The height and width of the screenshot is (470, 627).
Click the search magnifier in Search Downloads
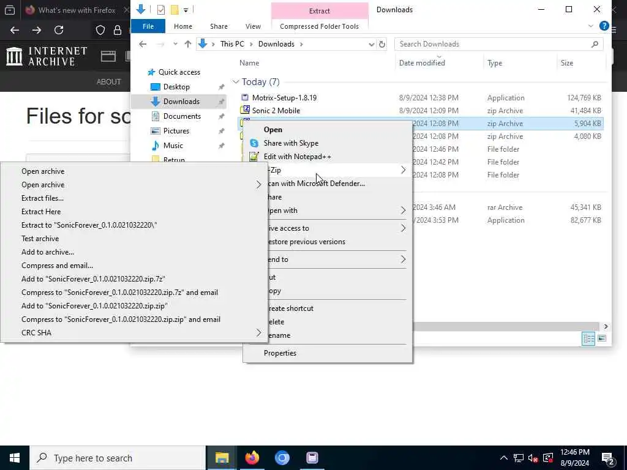pos(595,44)
